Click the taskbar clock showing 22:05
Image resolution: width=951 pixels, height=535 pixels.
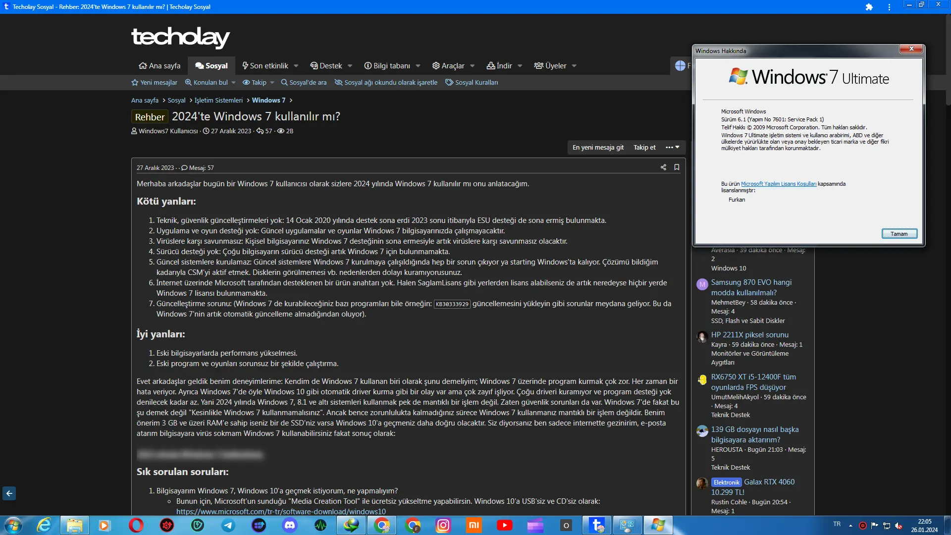click(x=924, y=526)
